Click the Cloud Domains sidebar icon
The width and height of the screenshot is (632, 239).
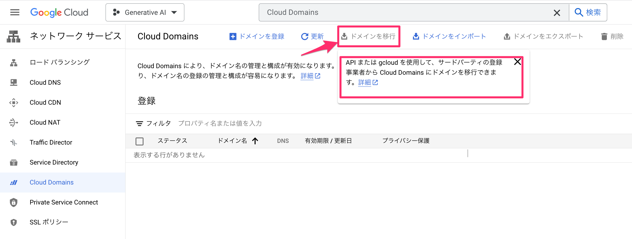(x=14, y=183)
